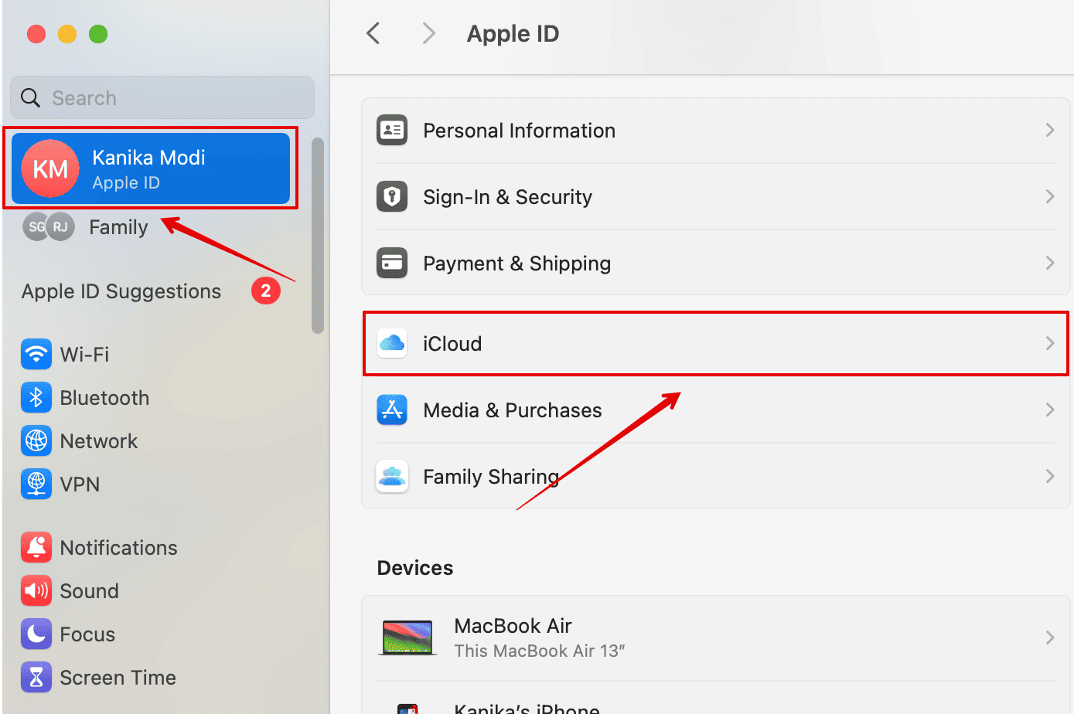The height and width of the screenshot is (714, 1074).
Task: Click the Sign-In & Security chevron
Action: (1049, 197)
